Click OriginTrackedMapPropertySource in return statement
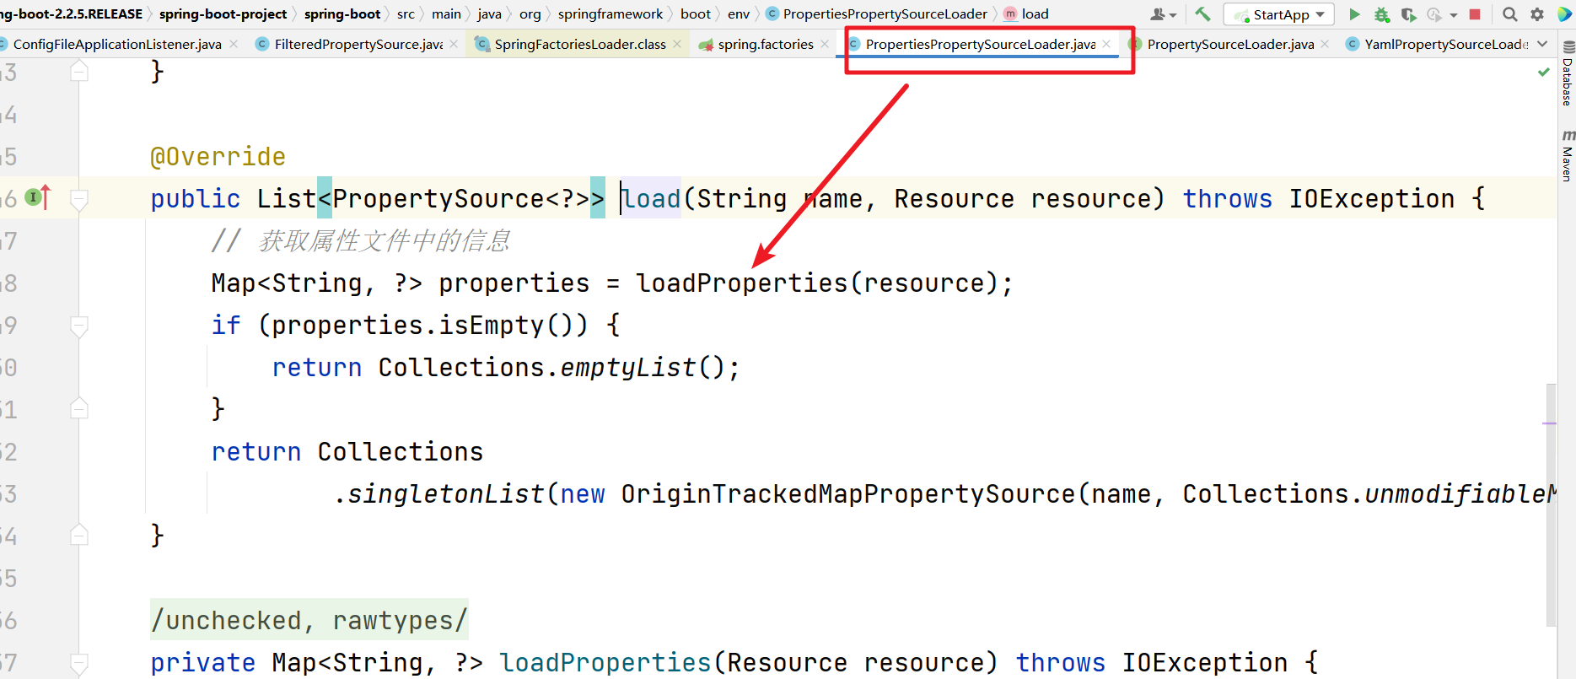The height and width of the screenshot is (679, 1576). pyautogui.click(x=847, y=493)
